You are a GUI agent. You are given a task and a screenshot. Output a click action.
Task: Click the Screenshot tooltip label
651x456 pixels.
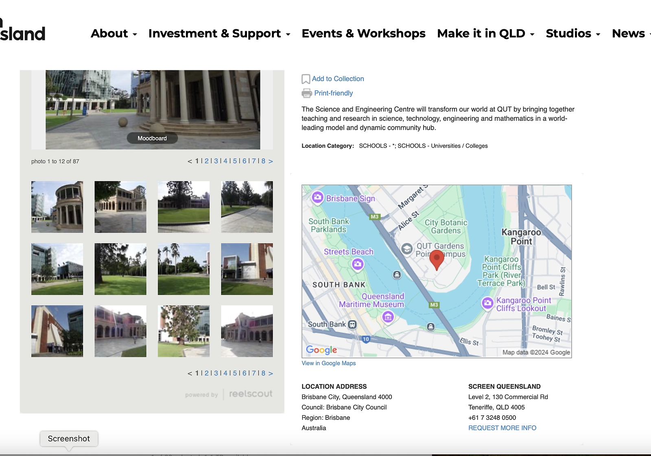pyautogui.click(x=69, y=439)
